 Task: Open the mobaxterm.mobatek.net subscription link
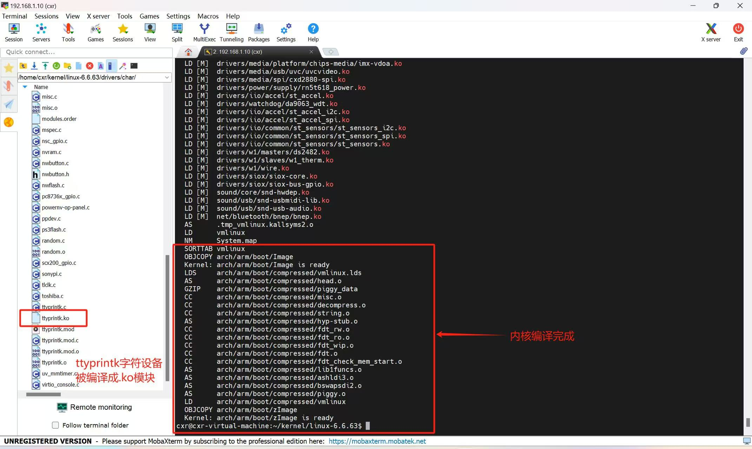(x=377, y=441)
